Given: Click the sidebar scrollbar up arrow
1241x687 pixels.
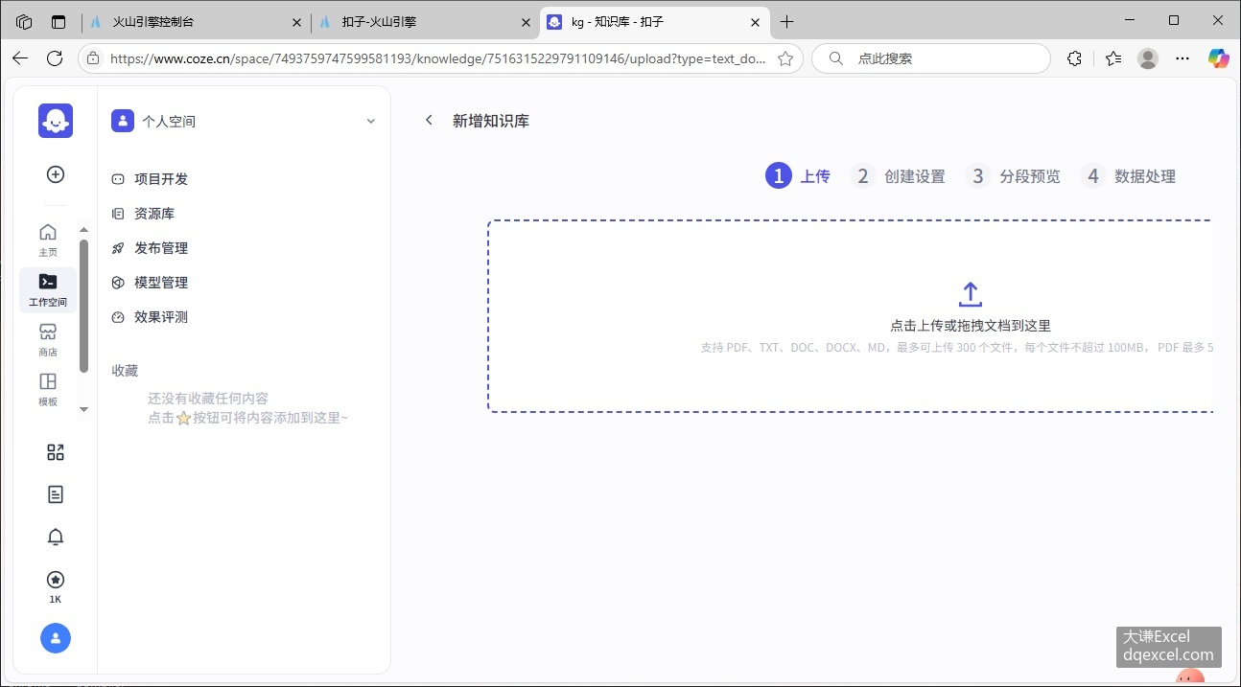Looking at the screenshot, I should [x=83, y=230].
